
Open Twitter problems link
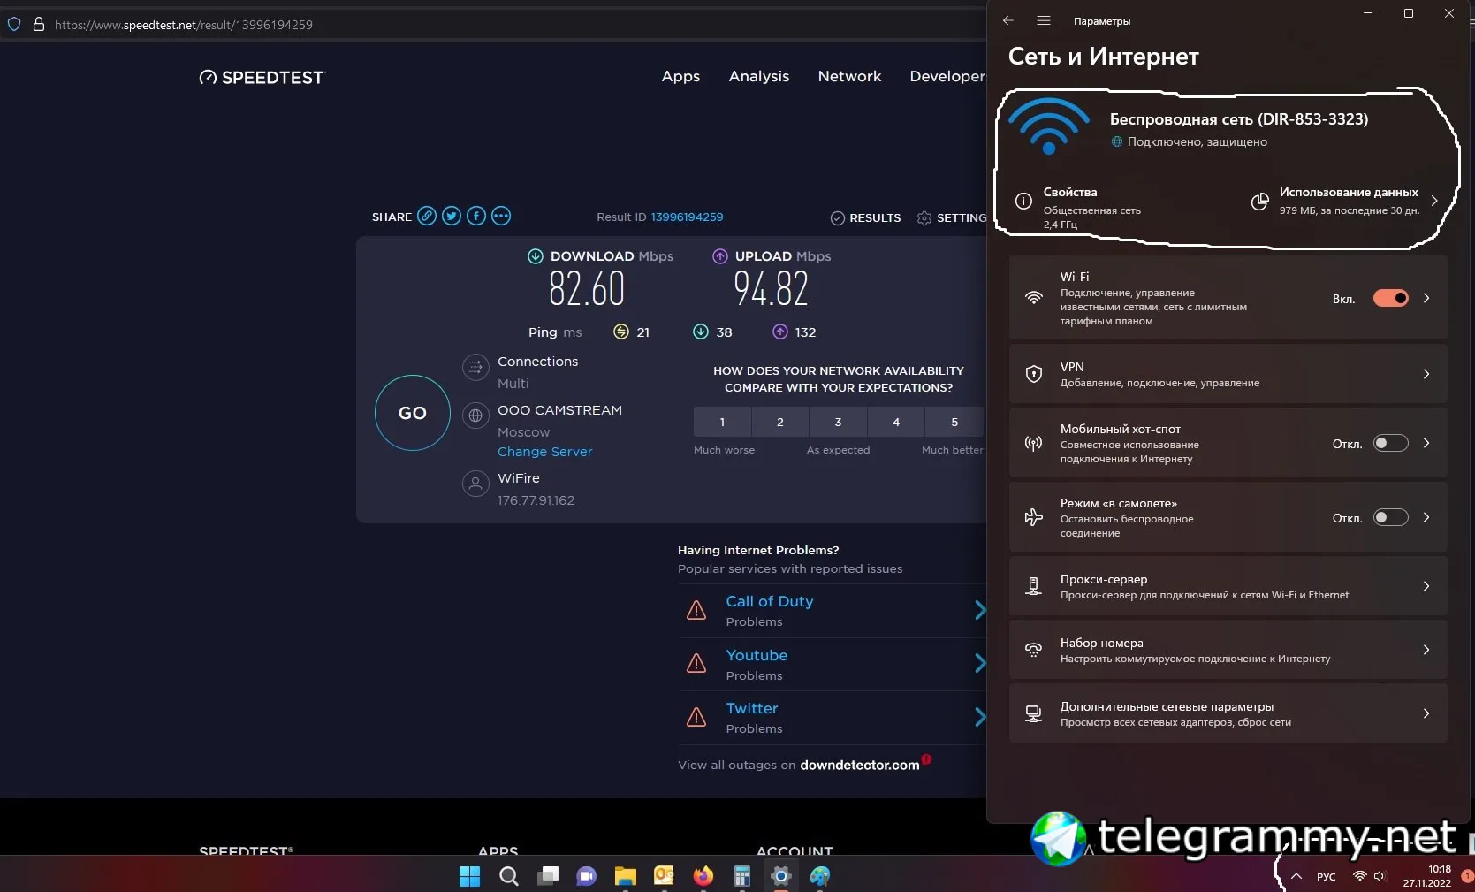752,708
